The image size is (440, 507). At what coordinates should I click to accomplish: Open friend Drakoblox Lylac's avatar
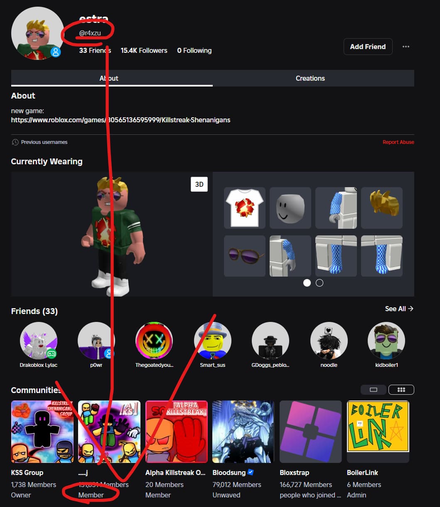click(x=39, y=341)
